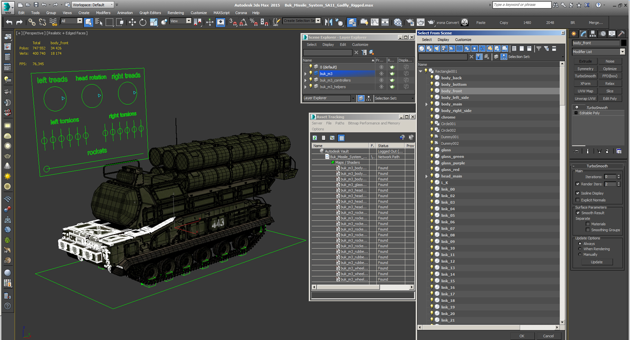The image size is (630, 340).
Task: Apply the Unwrap UVW modifier button
Action: [585, 99]
